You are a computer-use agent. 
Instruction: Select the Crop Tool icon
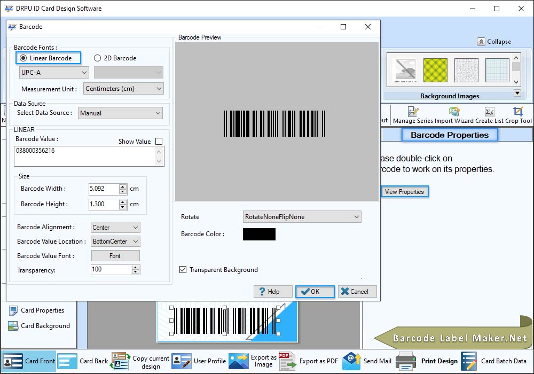518,111
